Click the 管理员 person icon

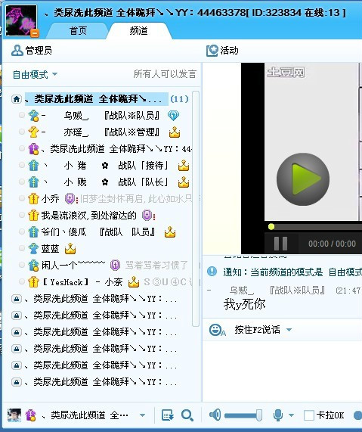click(x=17, y=51)
